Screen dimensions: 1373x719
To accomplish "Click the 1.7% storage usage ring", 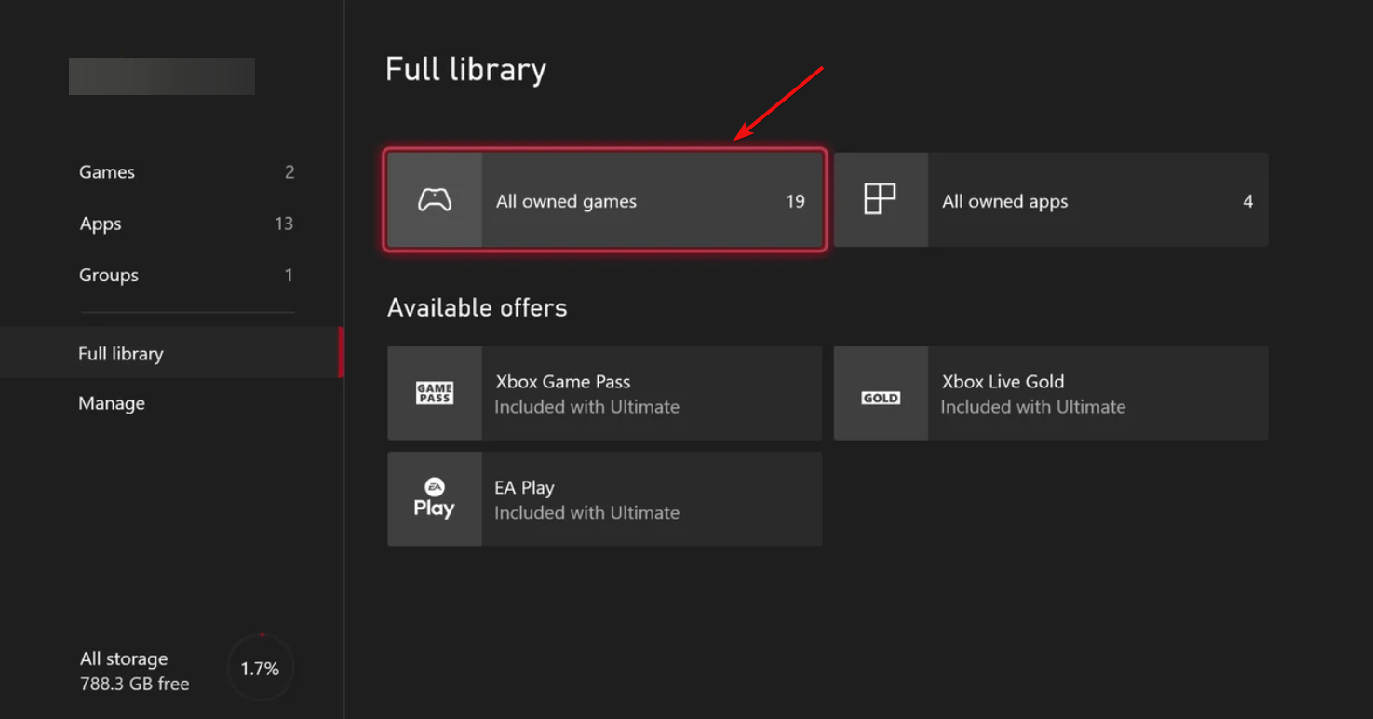I will 260,669.
